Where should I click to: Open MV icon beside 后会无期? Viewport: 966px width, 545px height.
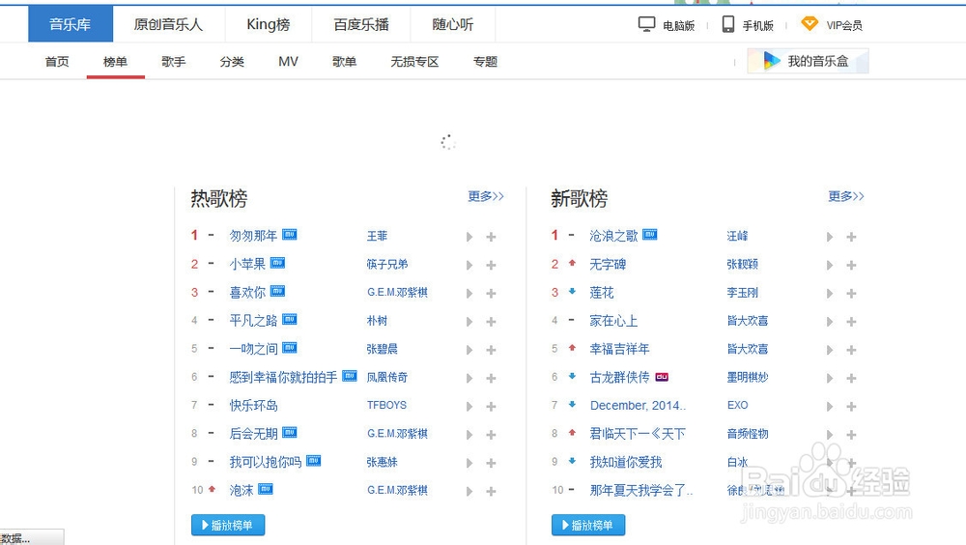tap(290, 432)
